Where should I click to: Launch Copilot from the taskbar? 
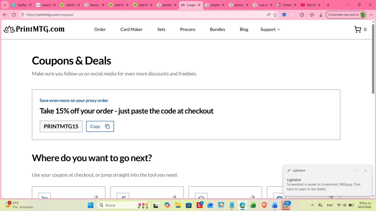(167, 205)
